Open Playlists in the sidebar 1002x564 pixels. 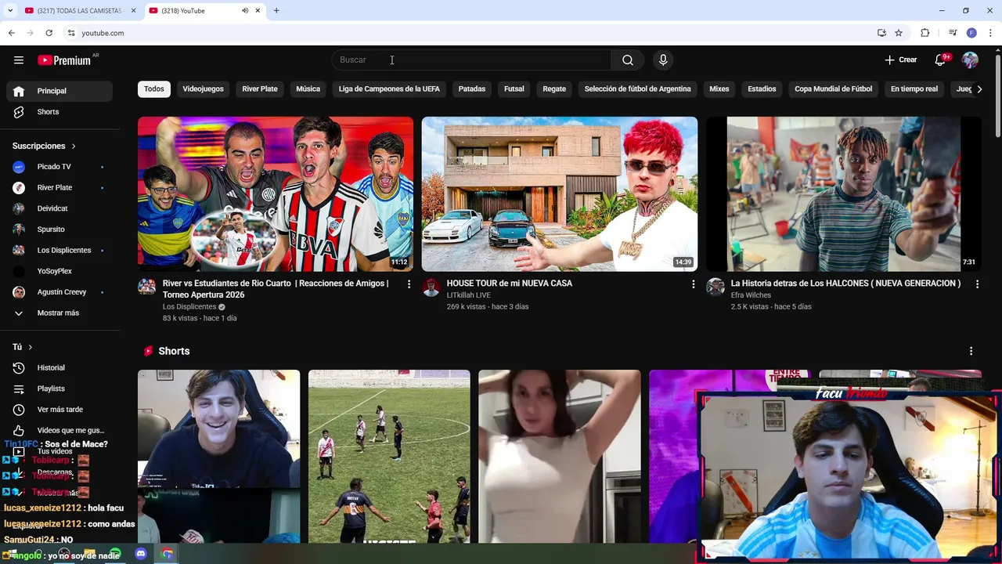click(x=59, y=389)
